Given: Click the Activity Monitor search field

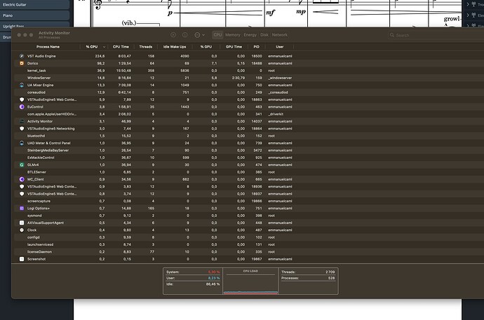Looking at the screenshot, I should point(435,35).
